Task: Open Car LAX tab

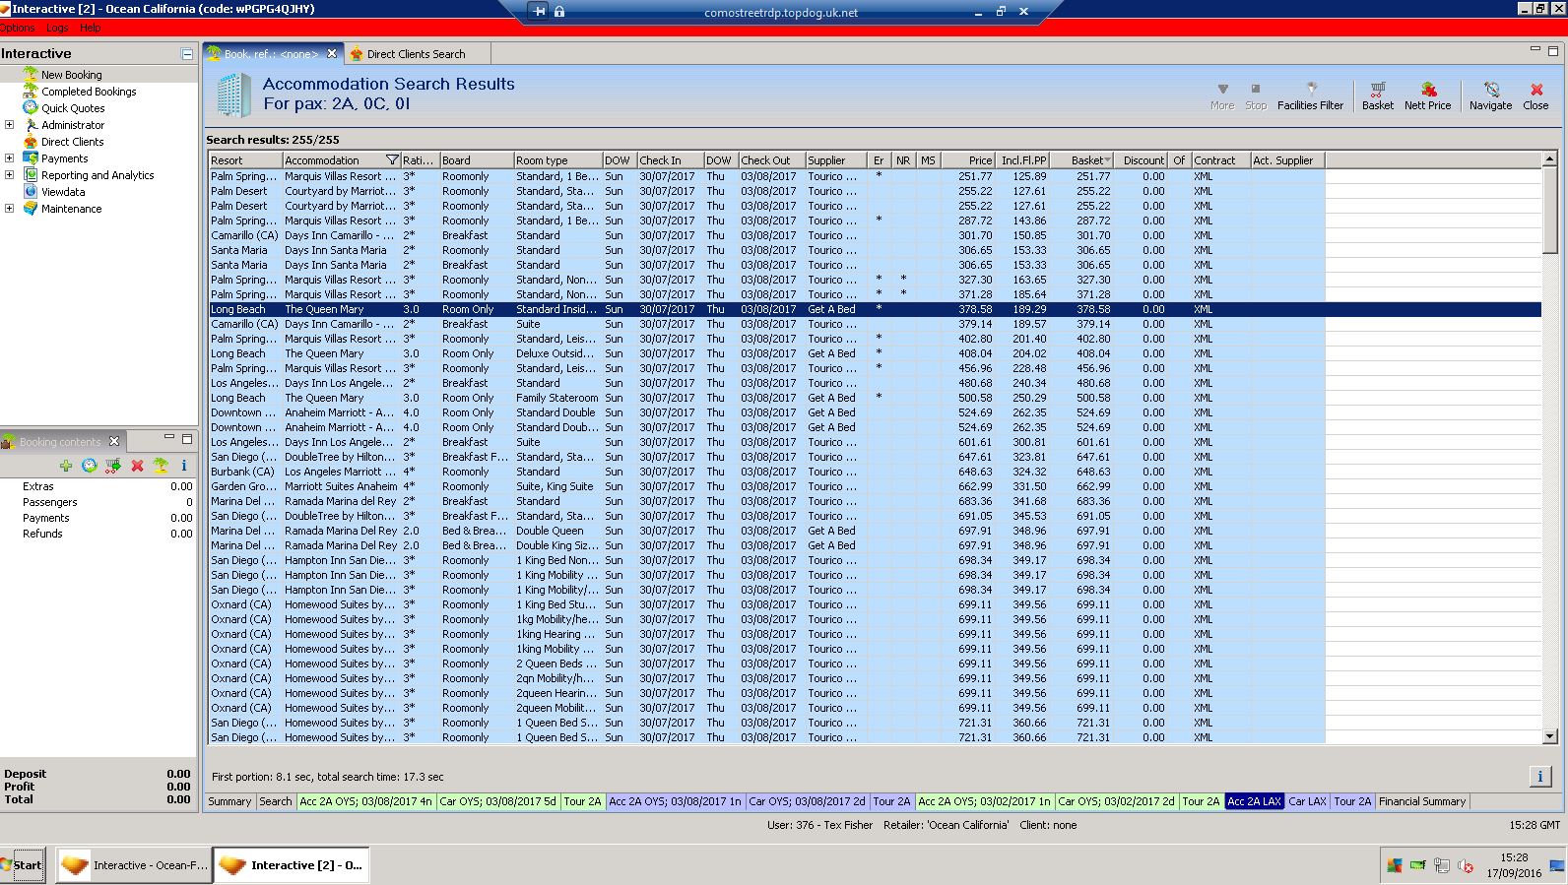Action: coord(1307,801)
